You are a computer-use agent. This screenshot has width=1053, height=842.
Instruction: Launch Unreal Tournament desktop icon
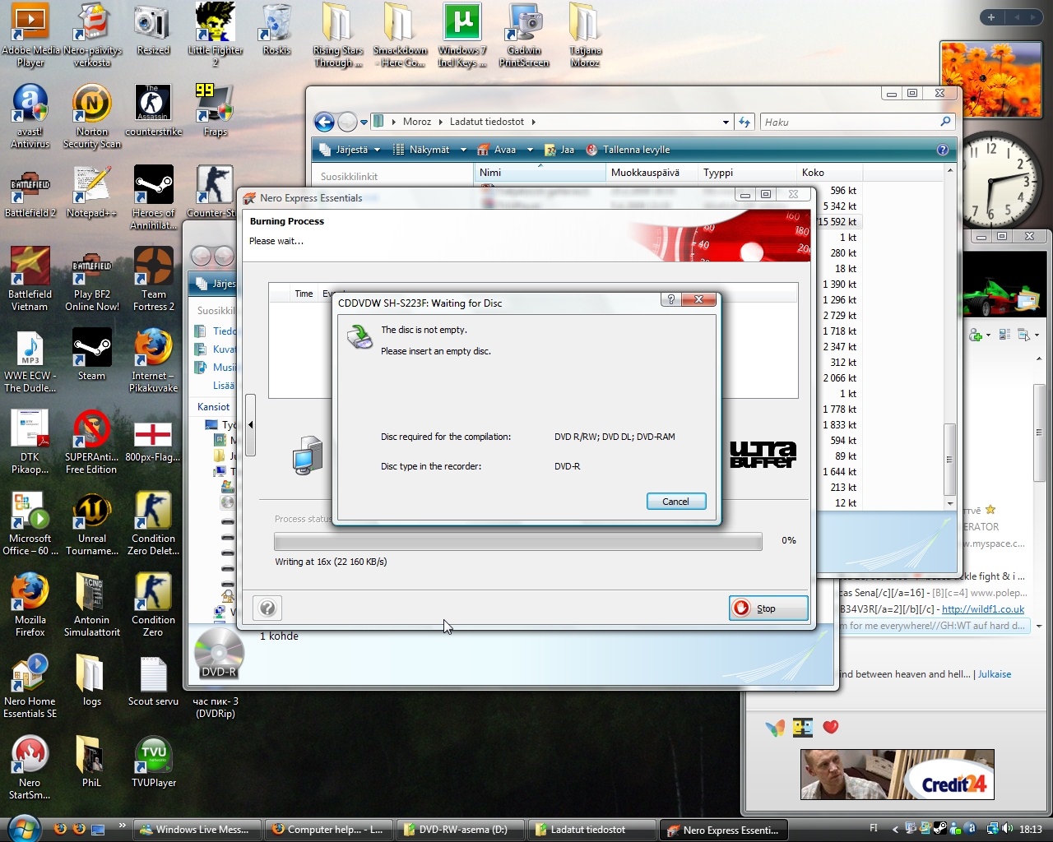click(92, 523)
